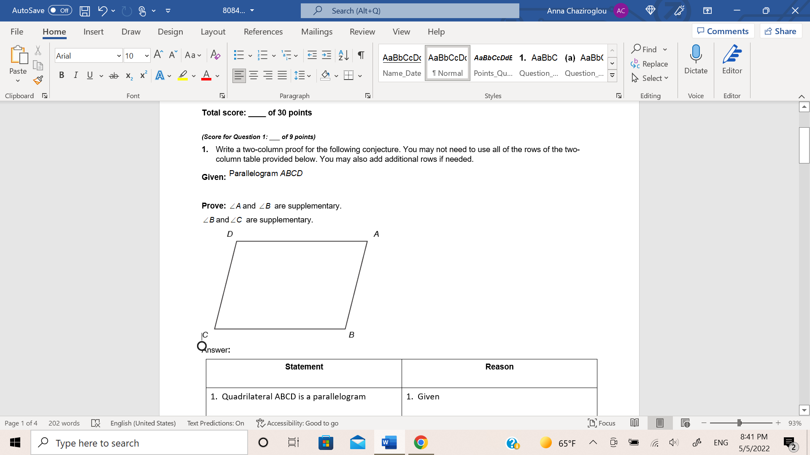Toggle AutoSave off switch
The width and height of the screenshot is (810, 455).
point(59,11)
